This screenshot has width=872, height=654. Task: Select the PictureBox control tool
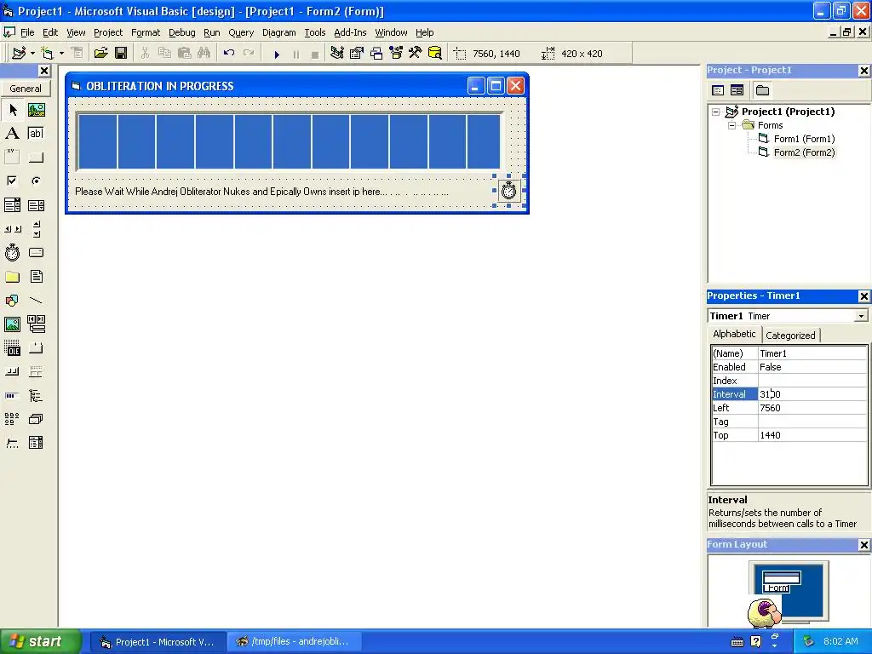[36, 110]
